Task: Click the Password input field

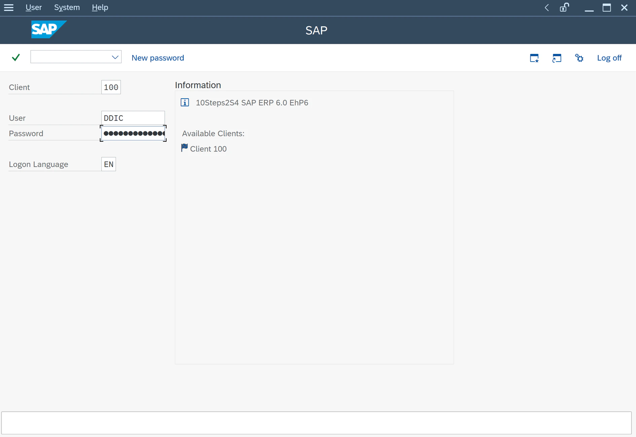Action: point(133,133)
